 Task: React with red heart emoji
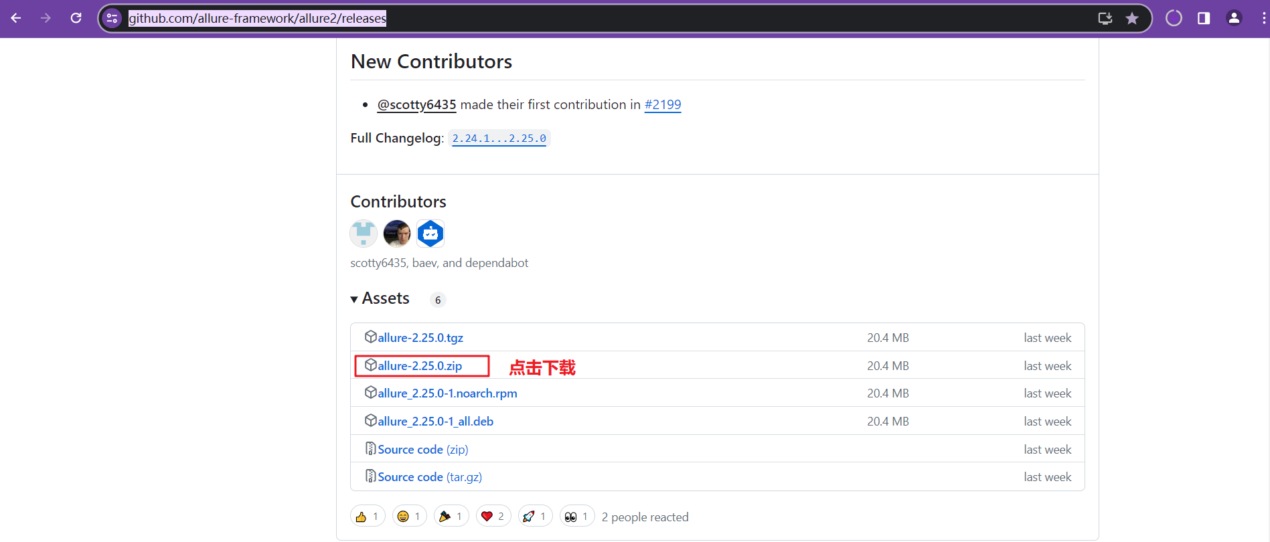coord(493,516)
